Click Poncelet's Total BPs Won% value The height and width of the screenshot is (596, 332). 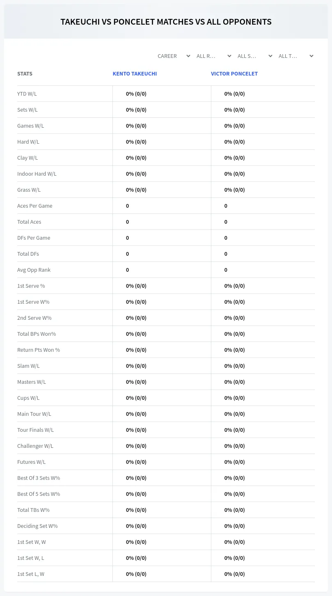click(234, 334)
